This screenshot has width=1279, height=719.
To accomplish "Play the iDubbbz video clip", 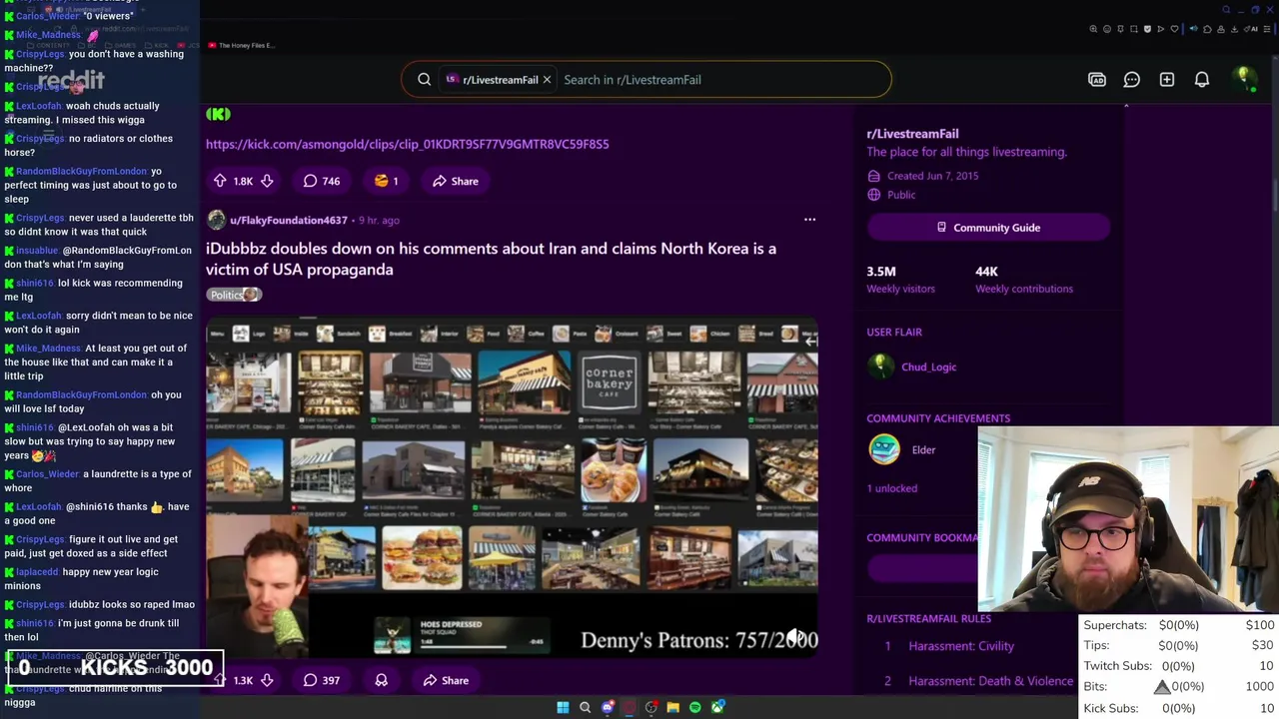I will 512,487.
